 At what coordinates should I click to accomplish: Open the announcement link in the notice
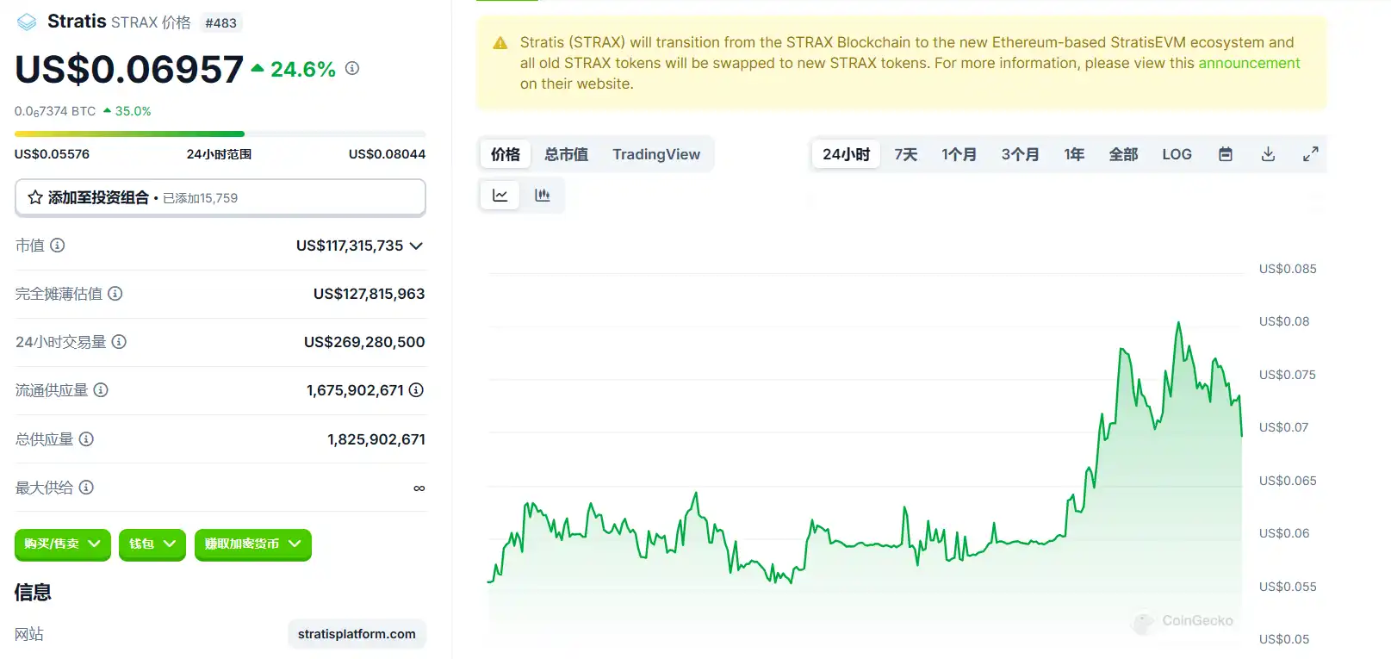[x=1249, y=63]
